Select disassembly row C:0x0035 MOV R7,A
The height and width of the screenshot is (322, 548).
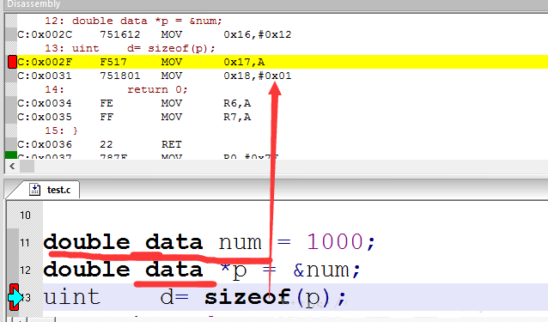(134, 117)
